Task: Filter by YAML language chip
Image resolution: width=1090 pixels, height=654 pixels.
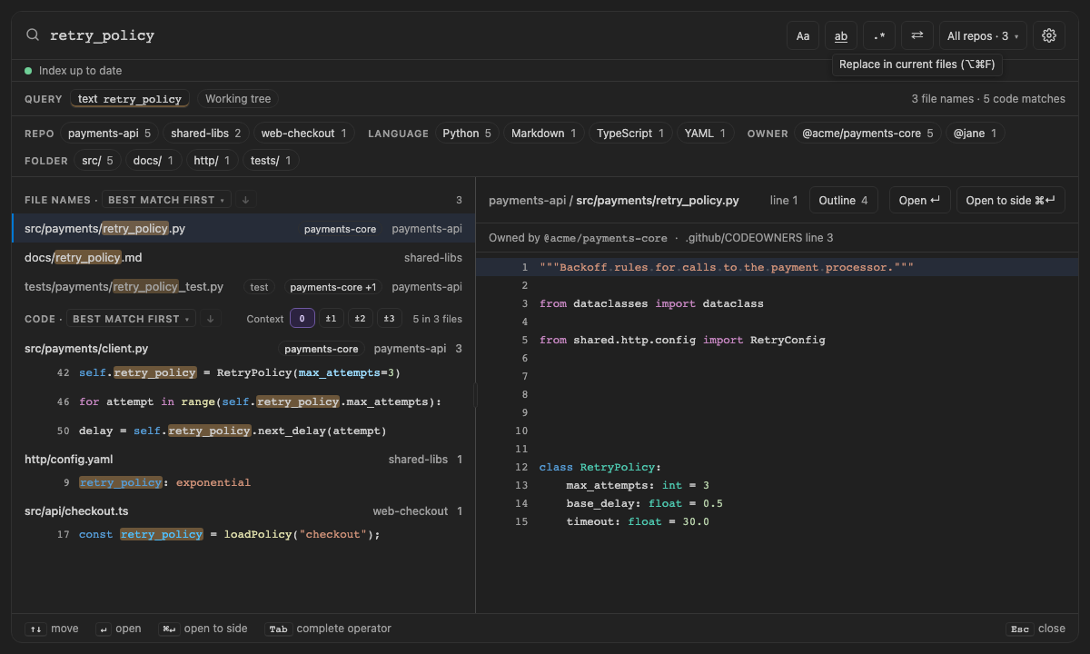Action: click(x=705, y=134)
